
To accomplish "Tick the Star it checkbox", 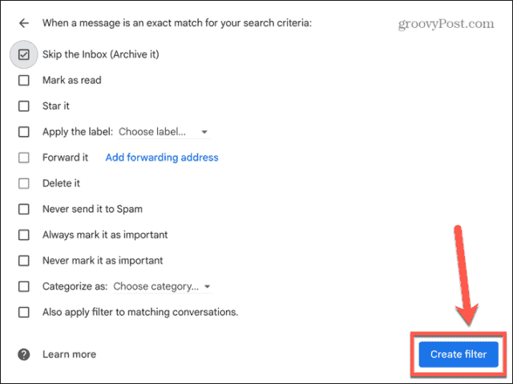I will pos(24,106).
